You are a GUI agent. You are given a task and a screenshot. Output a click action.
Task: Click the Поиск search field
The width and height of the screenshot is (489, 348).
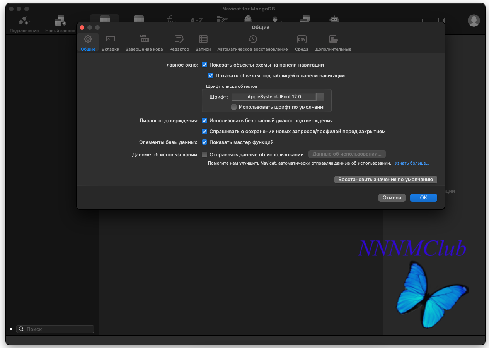click(56, 329)
